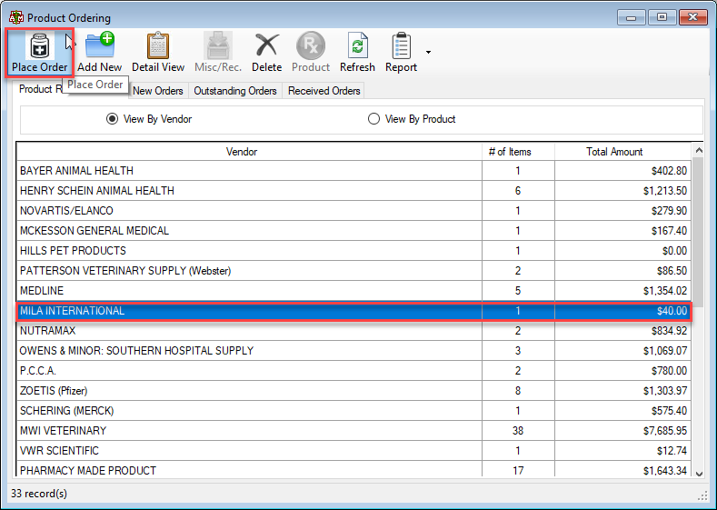Expand the Report dropdown arrow
Screen dimensions: 717x510
[428, 52]
